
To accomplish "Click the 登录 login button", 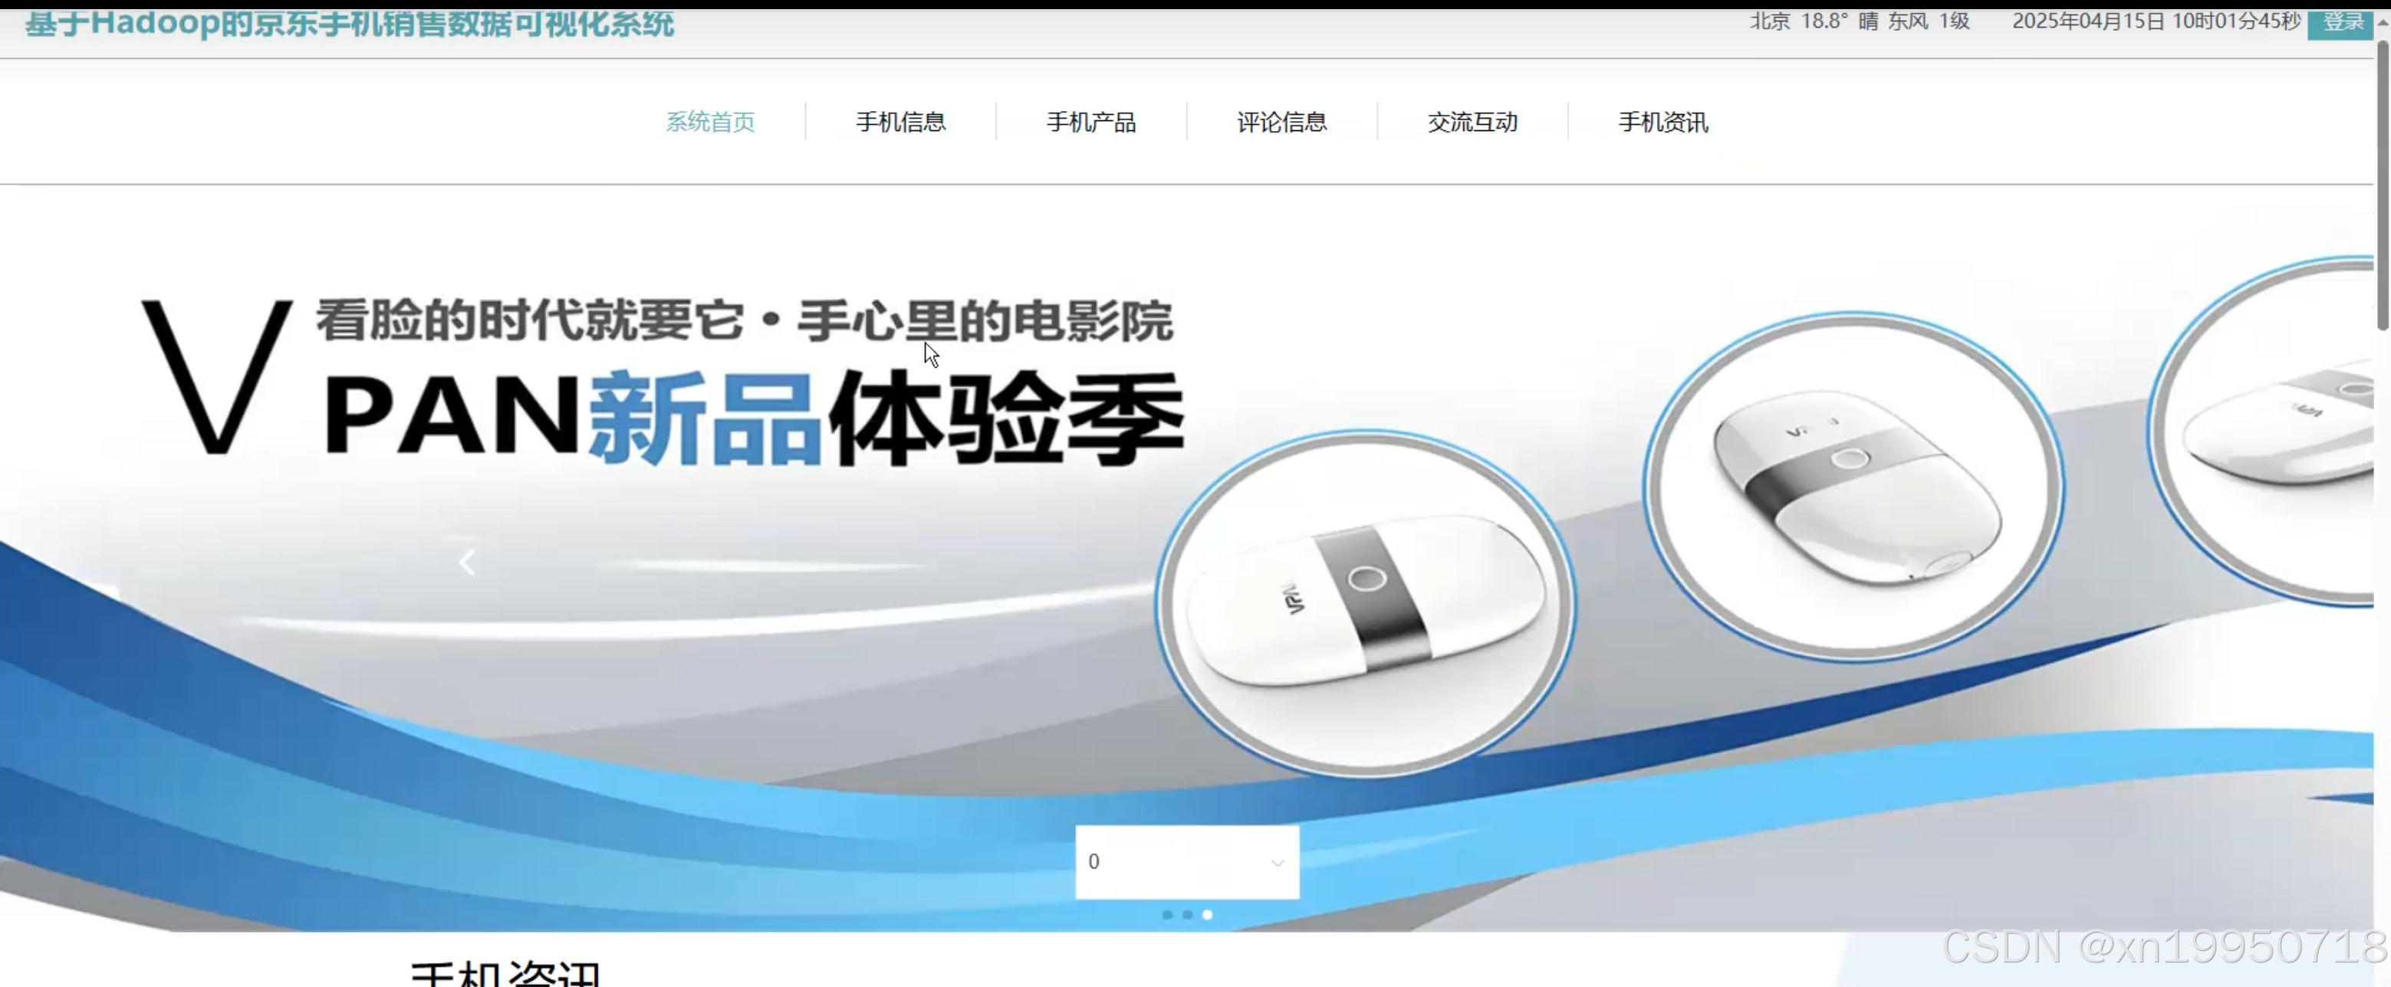I will (x=2340, y=22).
